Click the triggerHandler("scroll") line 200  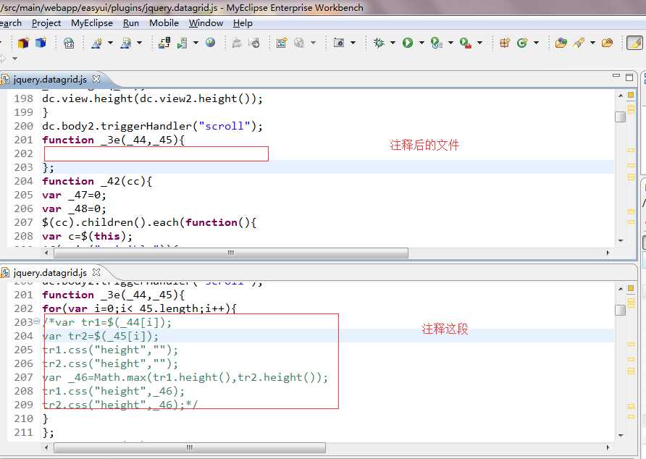[x=152, y=126]
